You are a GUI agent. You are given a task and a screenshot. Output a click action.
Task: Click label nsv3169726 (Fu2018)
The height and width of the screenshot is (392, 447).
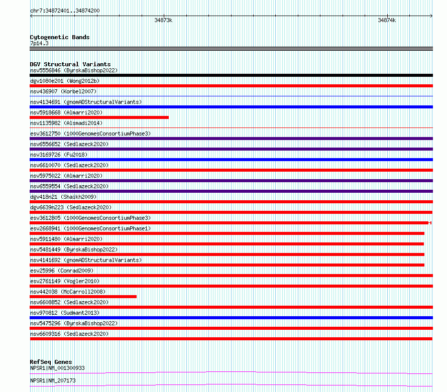(x=59, y=155)
